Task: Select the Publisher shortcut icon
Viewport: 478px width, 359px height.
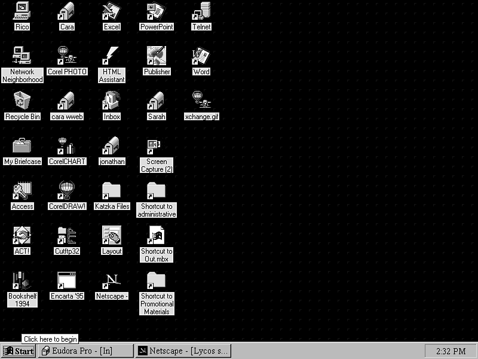Action: coord(157,56)
